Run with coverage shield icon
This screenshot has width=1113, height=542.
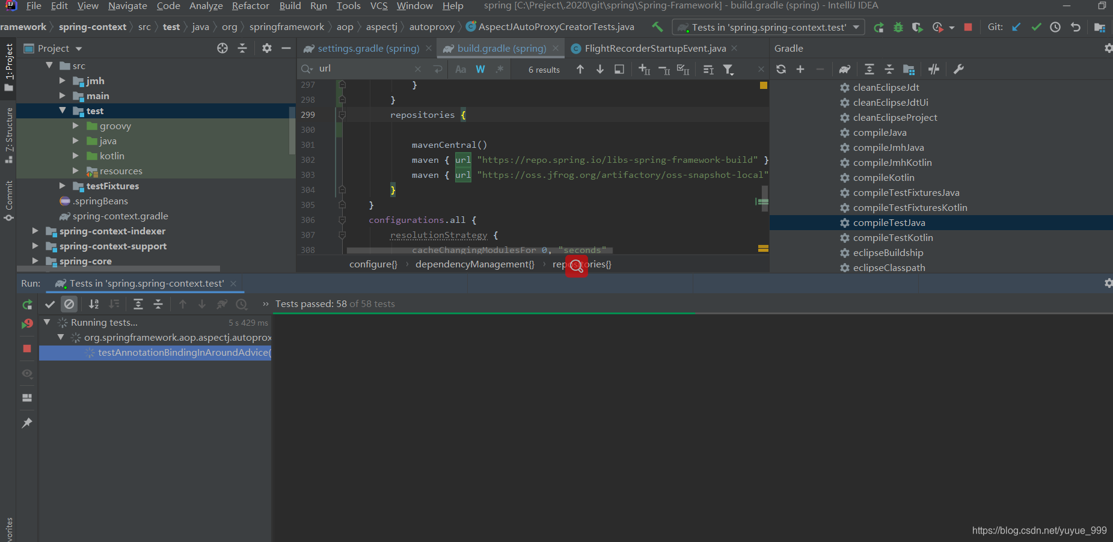917,27
